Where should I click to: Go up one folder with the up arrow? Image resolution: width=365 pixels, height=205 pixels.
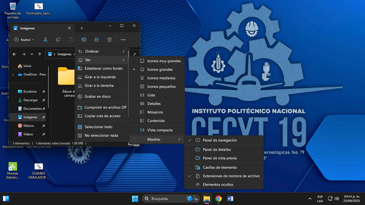click(40, 54)
